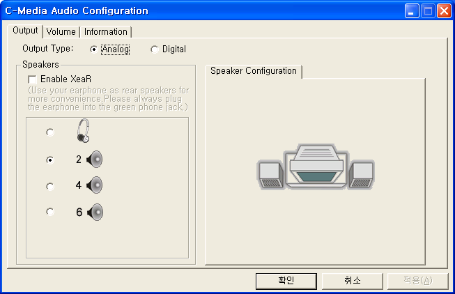
Task: Minimize the C-Media Audio Configuration window
Action: [412, 11]
